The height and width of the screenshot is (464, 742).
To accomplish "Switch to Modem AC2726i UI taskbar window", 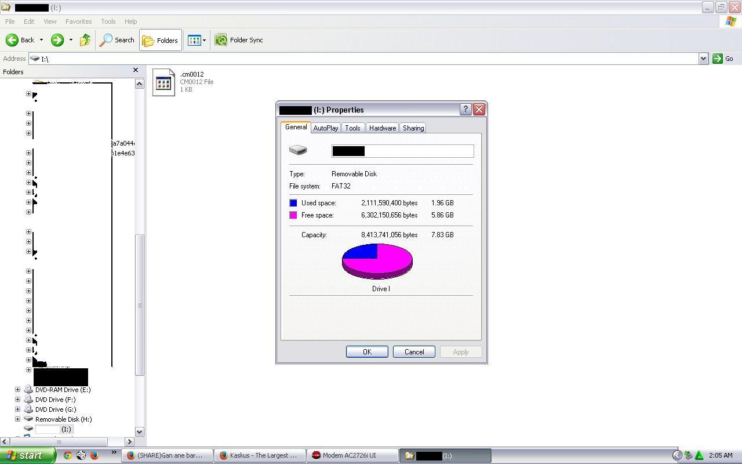I will click(352, 455).
